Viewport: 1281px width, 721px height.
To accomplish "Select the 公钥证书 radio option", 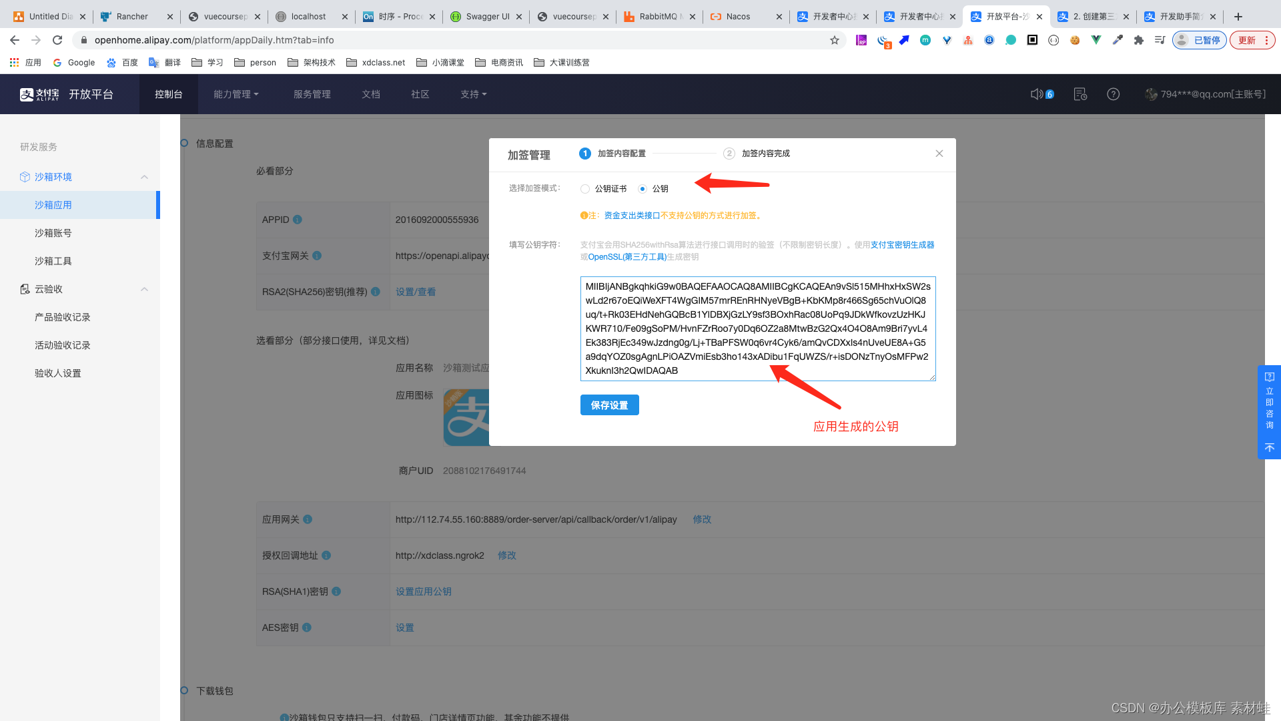I will (585, 189).
